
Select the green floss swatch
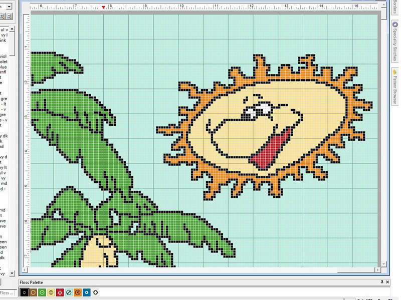point(42,292)
